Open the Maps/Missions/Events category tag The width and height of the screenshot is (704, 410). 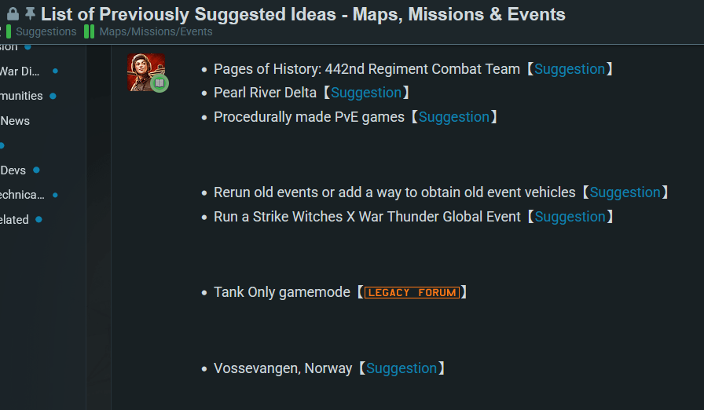[x=156, y=32]
